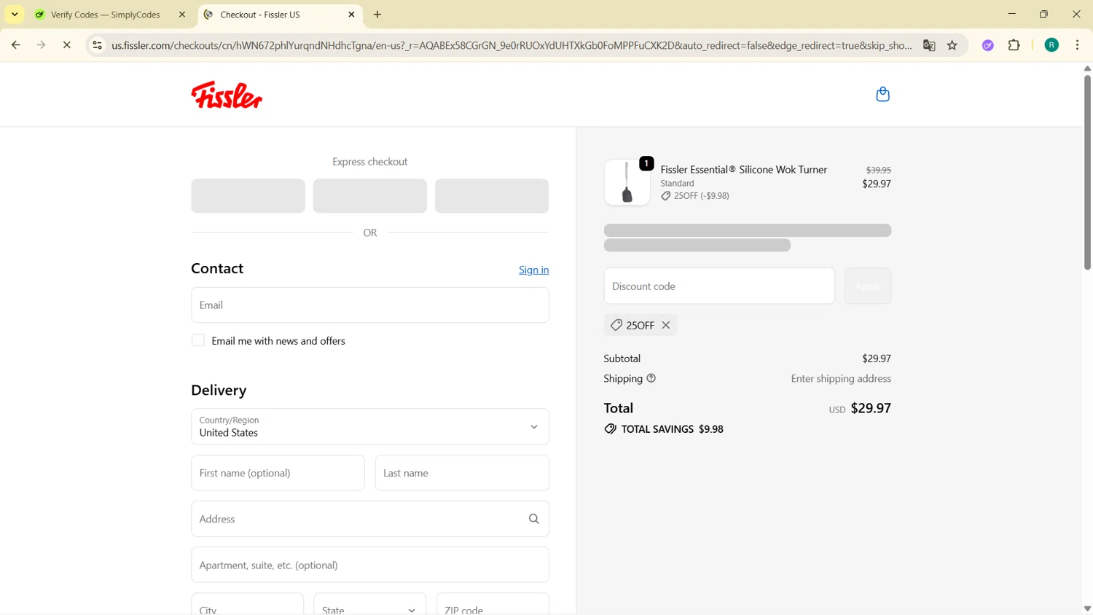Click the Wok Turner product thumbnail
1093x615 pixels.
tap(627, 182)
